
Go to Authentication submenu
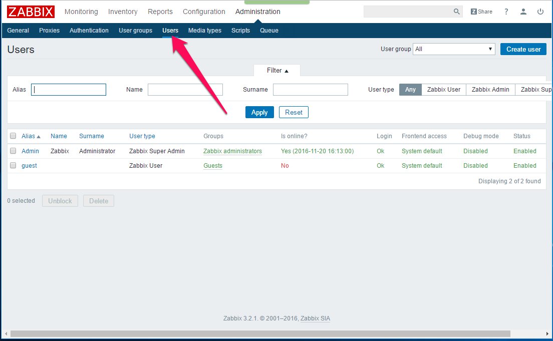coord(89,31)
